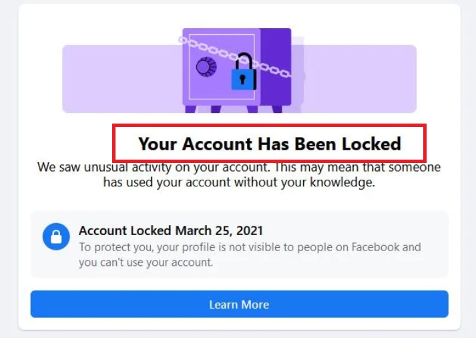Click the light purple banner left of the safe

pyautogui.click(x=120, y=79)
